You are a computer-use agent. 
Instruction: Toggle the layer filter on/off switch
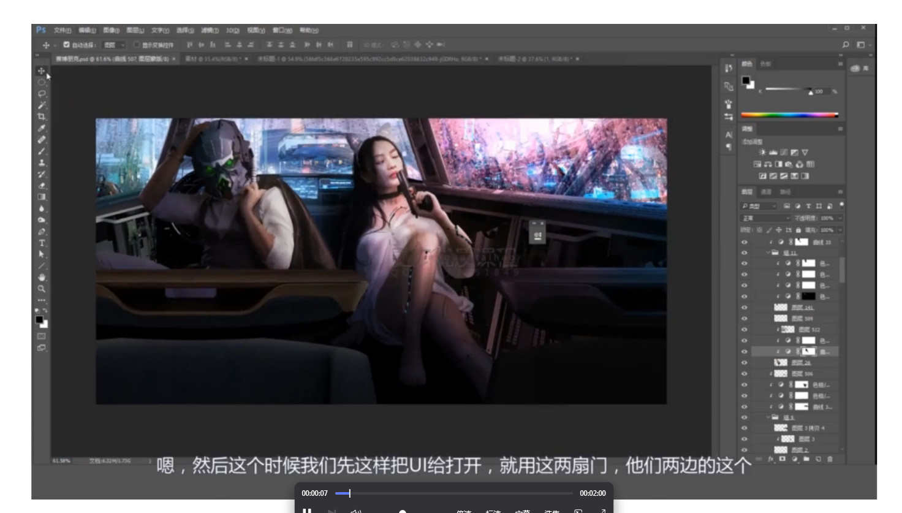coord(841,205)
